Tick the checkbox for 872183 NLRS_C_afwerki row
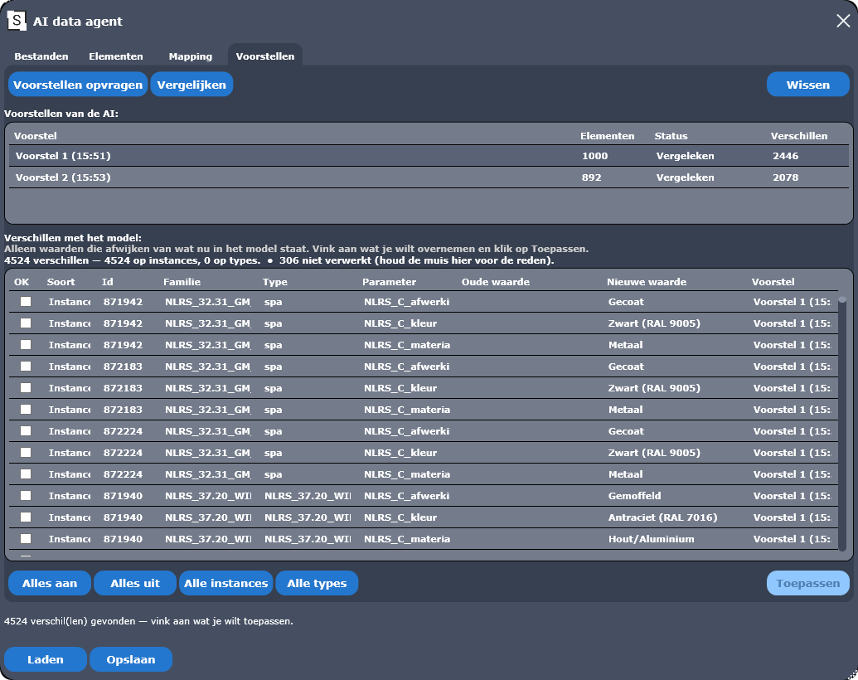Image resolution: width=858 pixels, height=680 pixels. (x=26, y=367)
